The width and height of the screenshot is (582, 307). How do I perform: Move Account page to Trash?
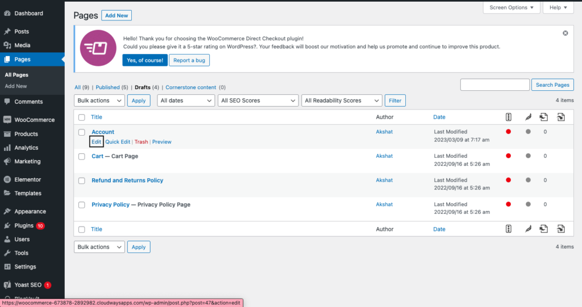click(141, 142)
